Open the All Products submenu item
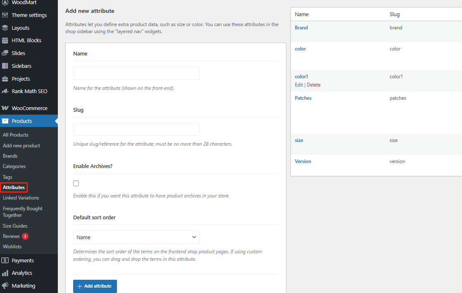 click(16, 135)
